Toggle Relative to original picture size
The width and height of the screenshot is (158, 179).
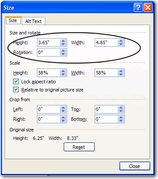16,90
